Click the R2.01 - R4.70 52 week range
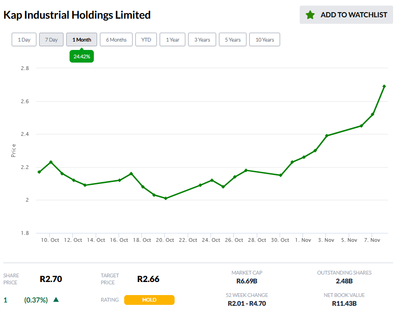The width and height of the screenshot is (401, 310). 247,303
